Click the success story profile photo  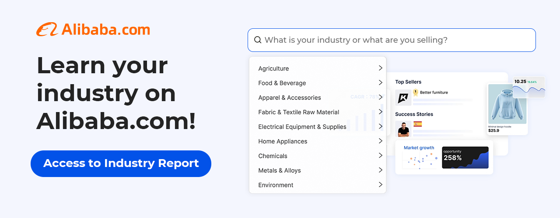(403, 129)
